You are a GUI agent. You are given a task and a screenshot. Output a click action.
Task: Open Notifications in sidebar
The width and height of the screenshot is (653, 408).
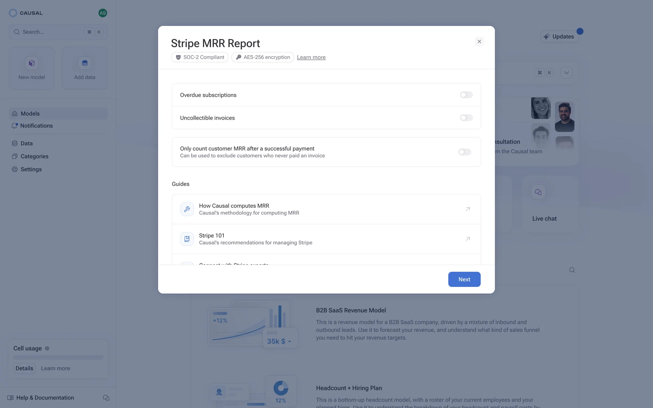click(x=36, y=126)
